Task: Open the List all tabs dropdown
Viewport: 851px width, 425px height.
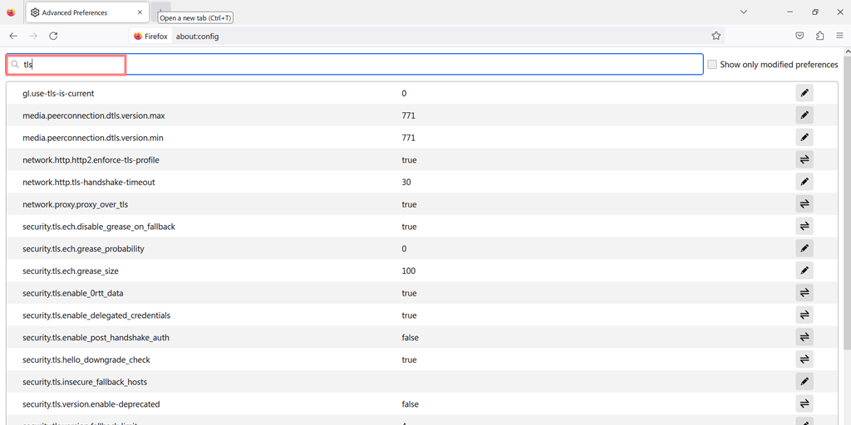Action: pos(743,12)
